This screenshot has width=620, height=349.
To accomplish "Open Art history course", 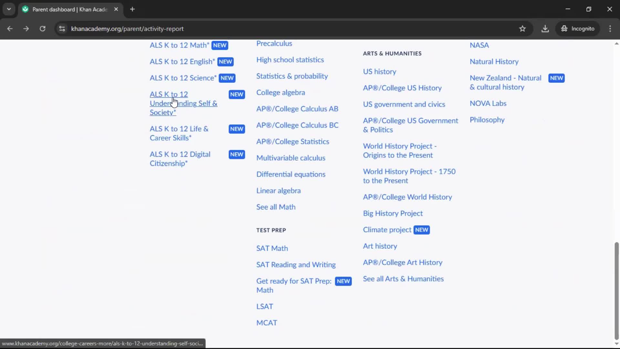I will point(380,246).
